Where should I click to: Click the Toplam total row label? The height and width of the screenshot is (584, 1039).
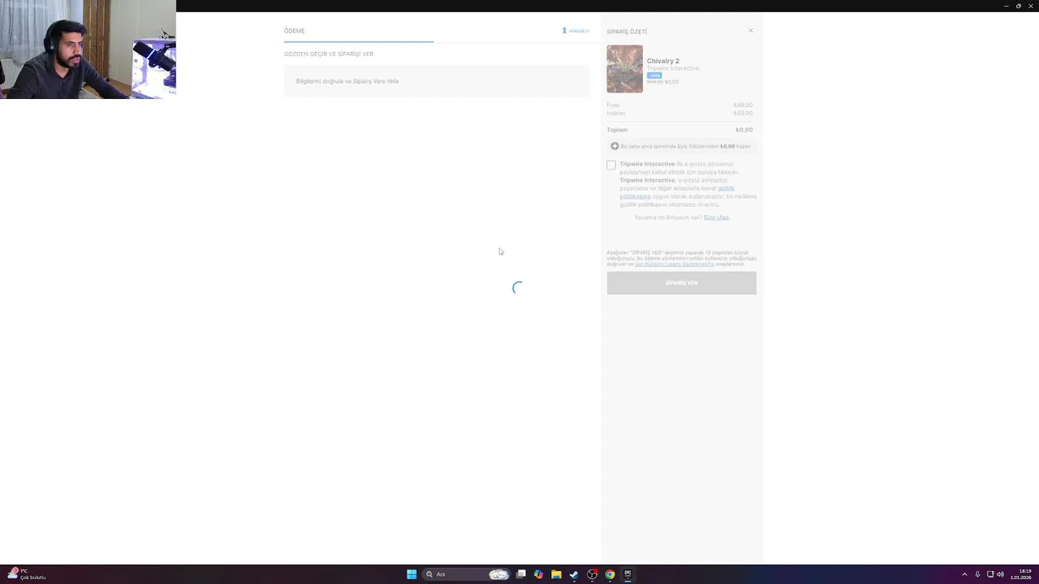(x=617, y=130)
